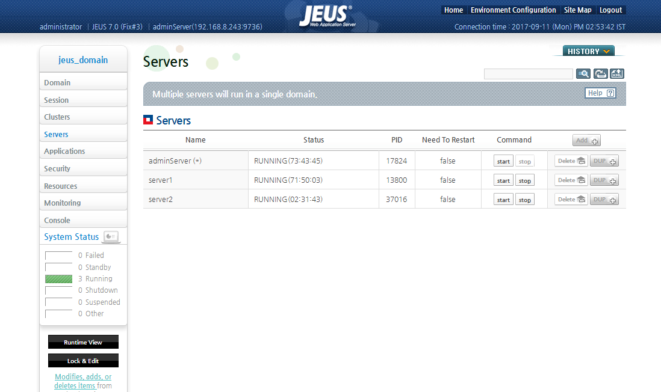Viewport: 661px width, 392px height.
Task: Click the jeus_domain title link
Action: pos(83,60)
